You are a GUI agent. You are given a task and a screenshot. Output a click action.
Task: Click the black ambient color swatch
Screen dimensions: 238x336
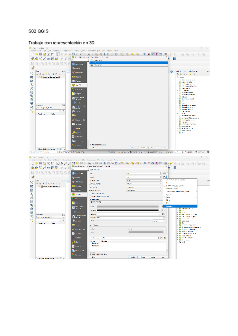click(128, 210)
